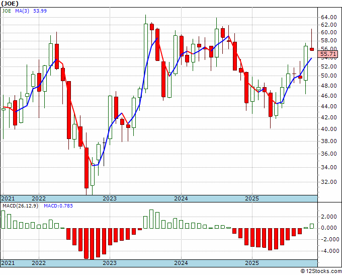Image resolution: width=342 pixels, height=275 pixels.
Task: Click the MACD(26,12,9) indicator label
Action: (20, 206)
